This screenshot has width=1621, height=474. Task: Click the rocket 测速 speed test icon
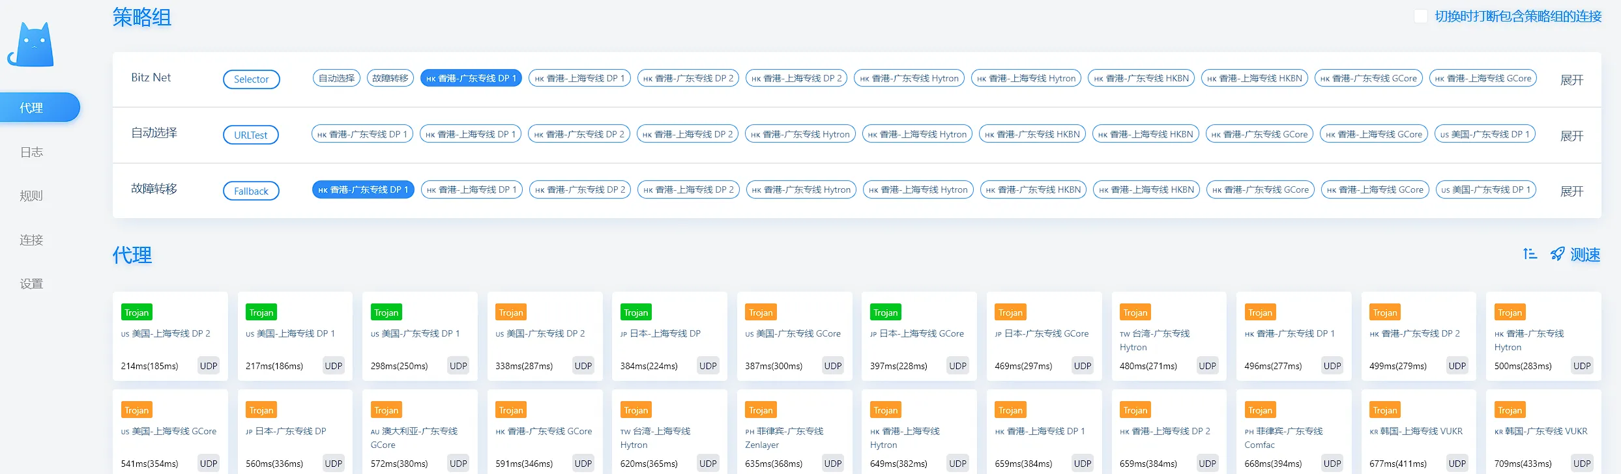1557,254
